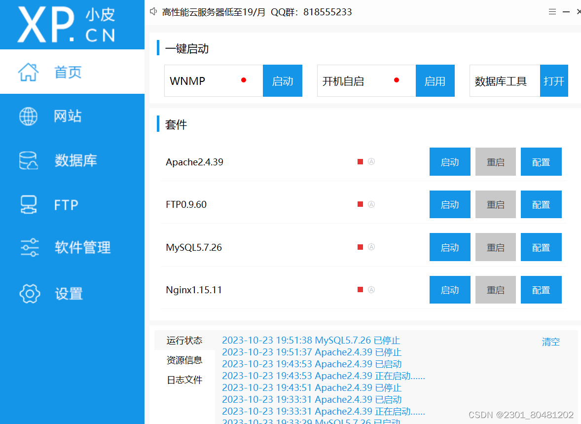Start Apache2.4.39 with its 启动 button
The width and height of the screenshot is (581, 424).
[450, 162]
